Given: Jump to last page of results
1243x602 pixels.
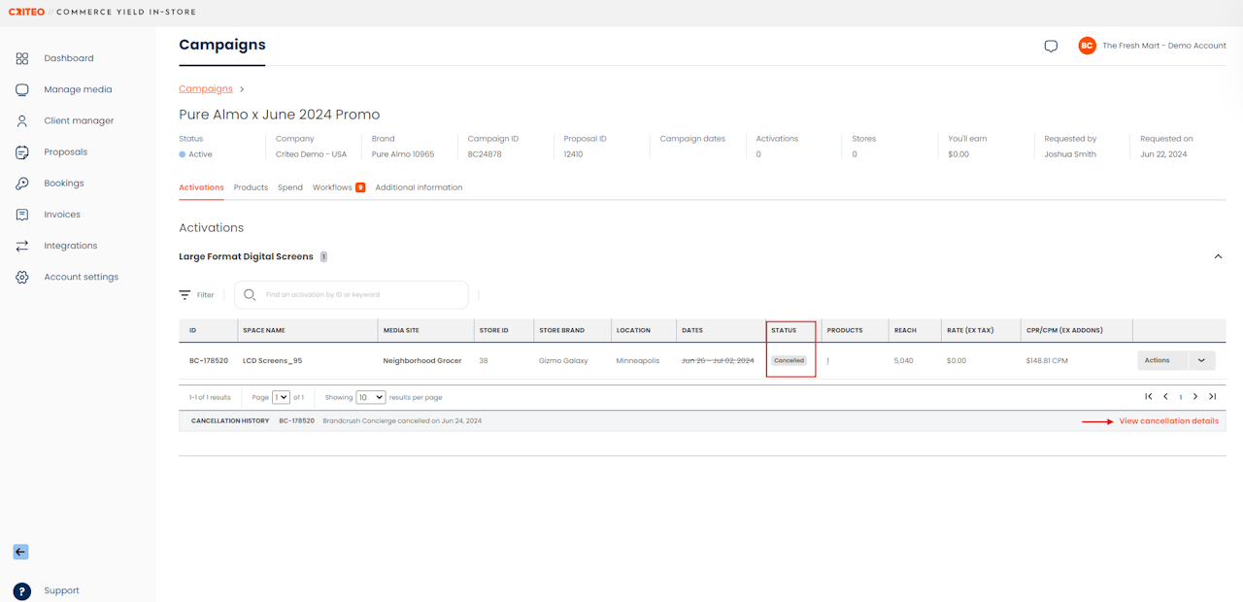Looking at the screenshot, I should click(1212, 397).
